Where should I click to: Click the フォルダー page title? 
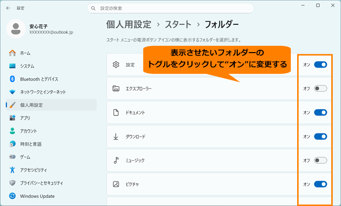click(x=222, y=24)
